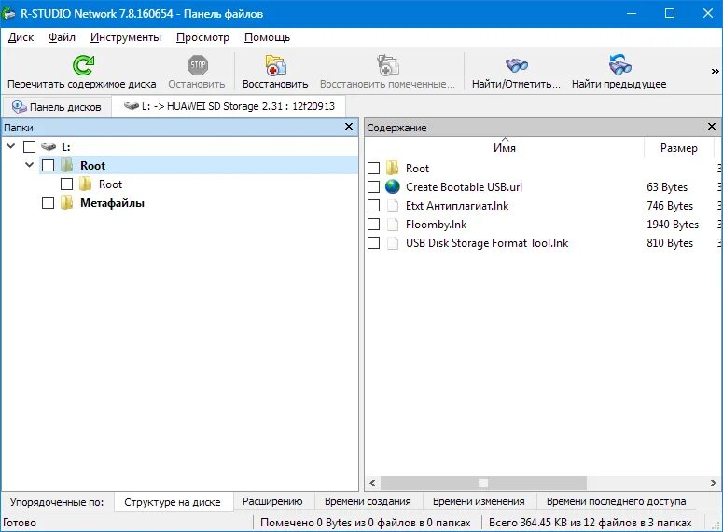Open the Диск menu

click(21, 37)
